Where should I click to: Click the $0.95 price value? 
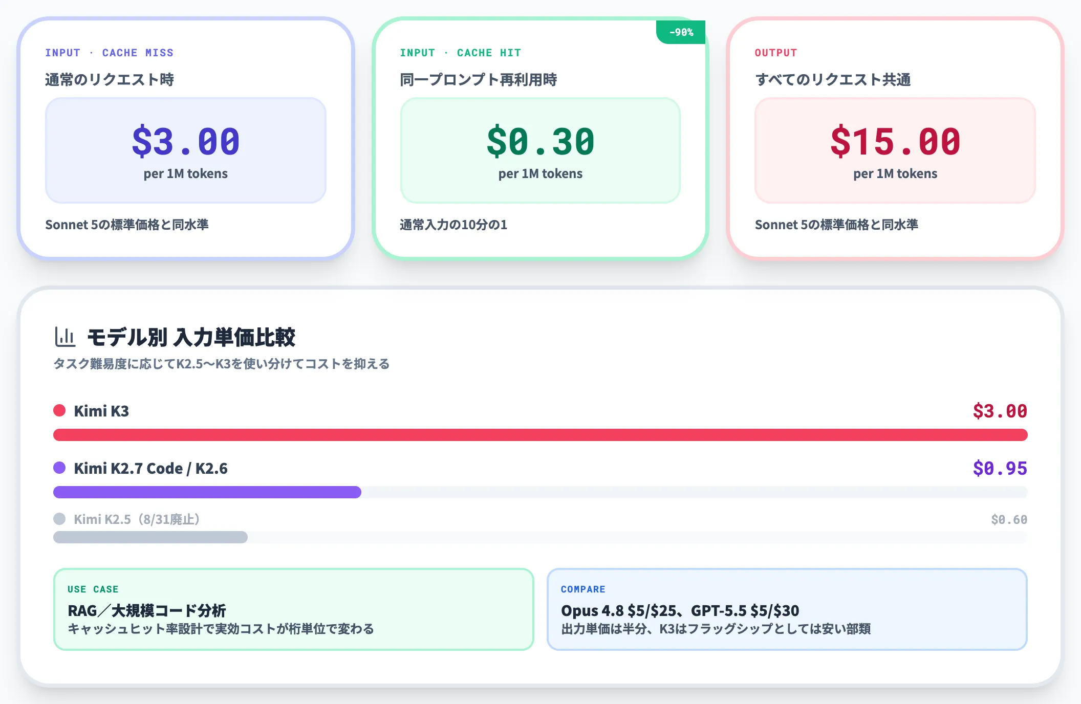click(x=1000, y=468)
